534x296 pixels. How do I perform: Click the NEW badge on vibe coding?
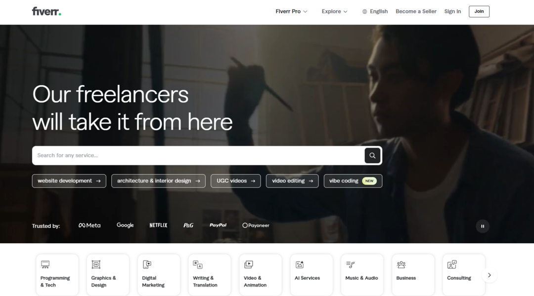(369, 181)
